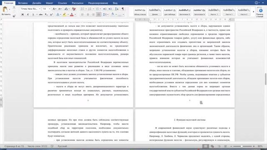Open the font size 14 dropdown
This screenshot has height=150, width=267.
tap(50, 9)
